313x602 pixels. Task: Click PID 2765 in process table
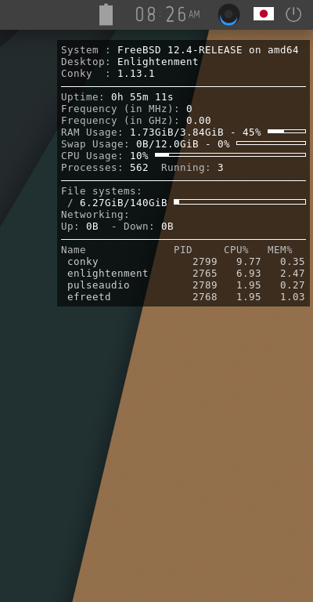[x=205, y=274]
